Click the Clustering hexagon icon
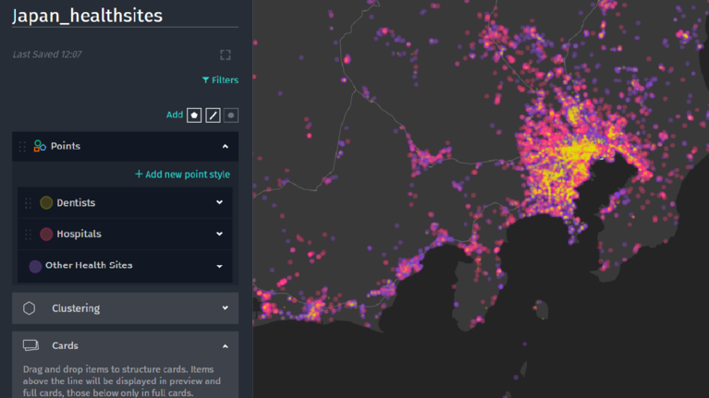Image resolution: width=709 pixels, height=398 pixels. 29,308
